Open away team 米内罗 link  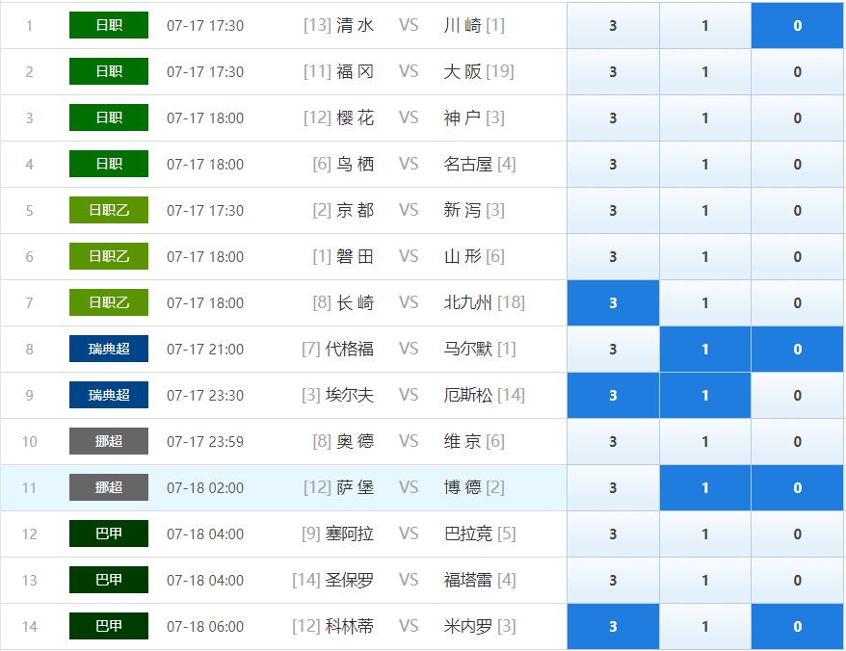click(468, 627)
